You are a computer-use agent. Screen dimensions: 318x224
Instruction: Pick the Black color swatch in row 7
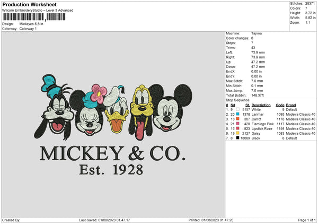click(x=237, y=138)
